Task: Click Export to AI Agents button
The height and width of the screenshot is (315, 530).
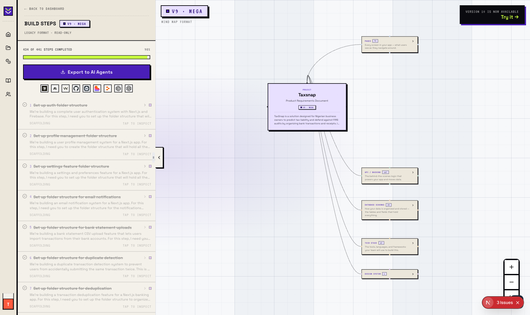Action: (x=87, y=72)
